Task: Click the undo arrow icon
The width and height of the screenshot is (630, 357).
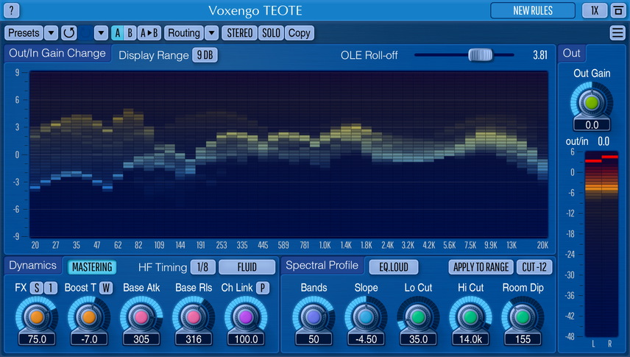Action: pos(69,33)
